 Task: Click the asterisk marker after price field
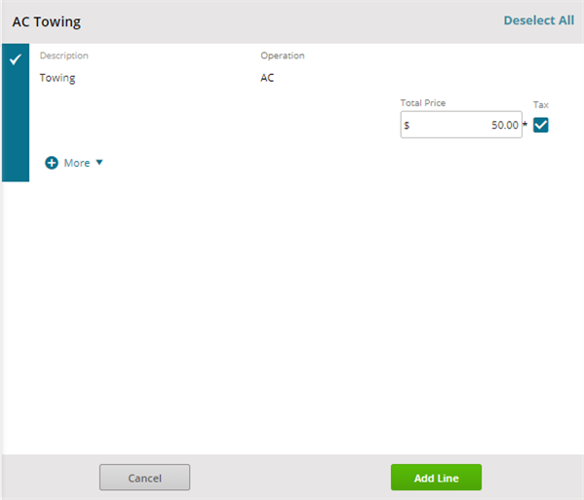[526, 124]
